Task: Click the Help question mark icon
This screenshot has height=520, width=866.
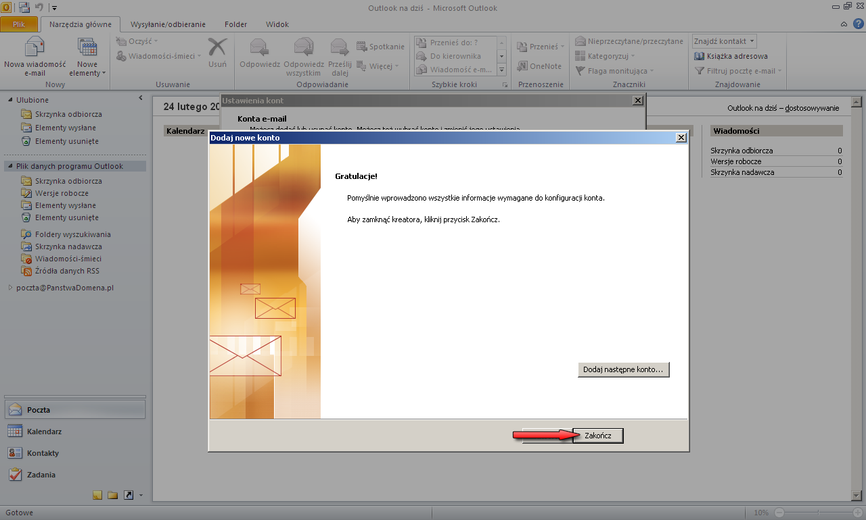Action: coord(858,24)
